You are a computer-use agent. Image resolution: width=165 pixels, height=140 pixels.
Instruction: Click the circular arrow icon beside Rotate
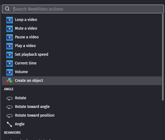click(10, 98)
